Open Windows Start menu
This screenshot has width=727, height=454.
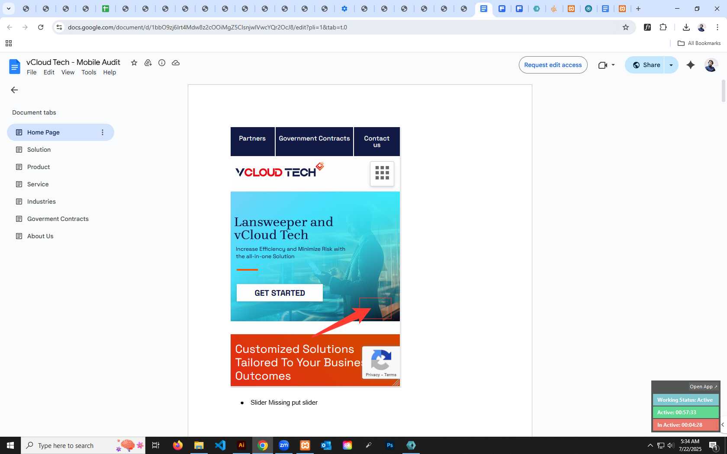[10, 445]
